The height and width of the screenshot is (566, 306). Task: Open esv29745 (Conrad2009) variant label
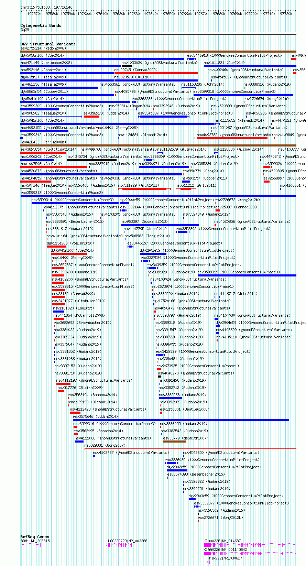(136, 70)
